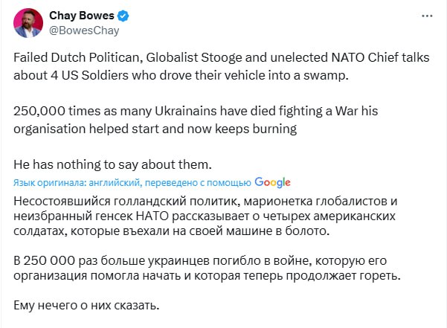The height and width of the screenshot is (328, 447).
Task: Click the 'Несостоявшийся голландский политик' phrase
Action: [x=113, y=202]
